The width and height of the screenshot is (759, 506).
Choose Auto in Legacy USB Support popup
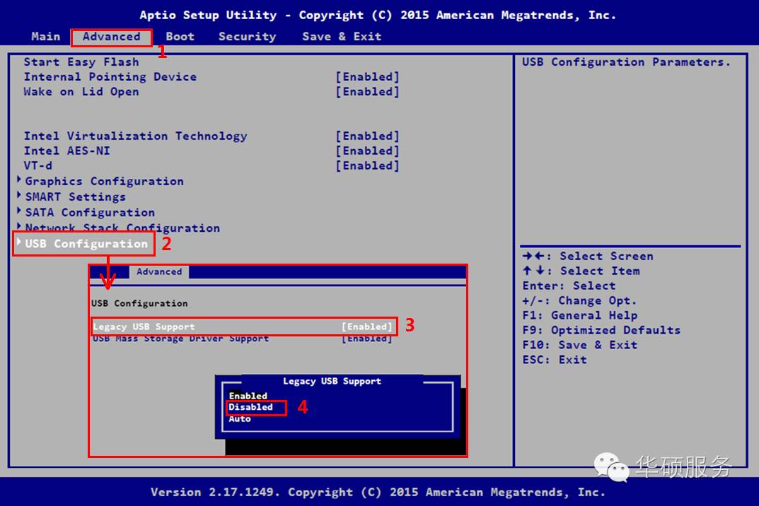coord(240,419)
